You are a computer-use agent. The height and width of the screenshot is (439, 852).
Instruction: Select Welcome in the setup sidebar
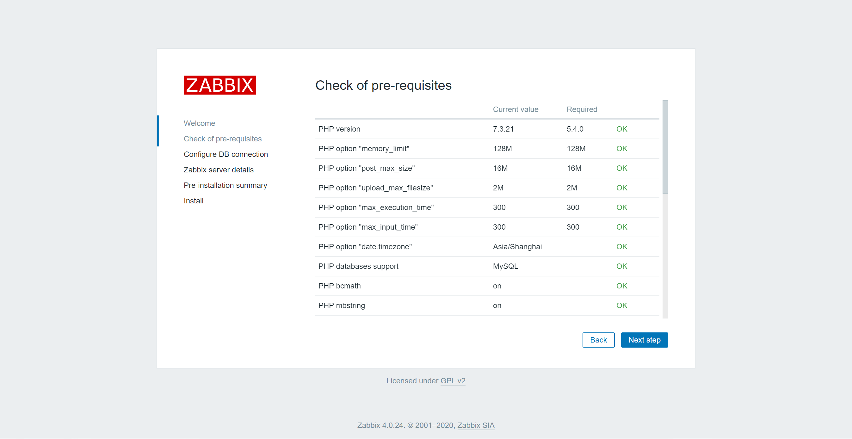coord(199,123)
